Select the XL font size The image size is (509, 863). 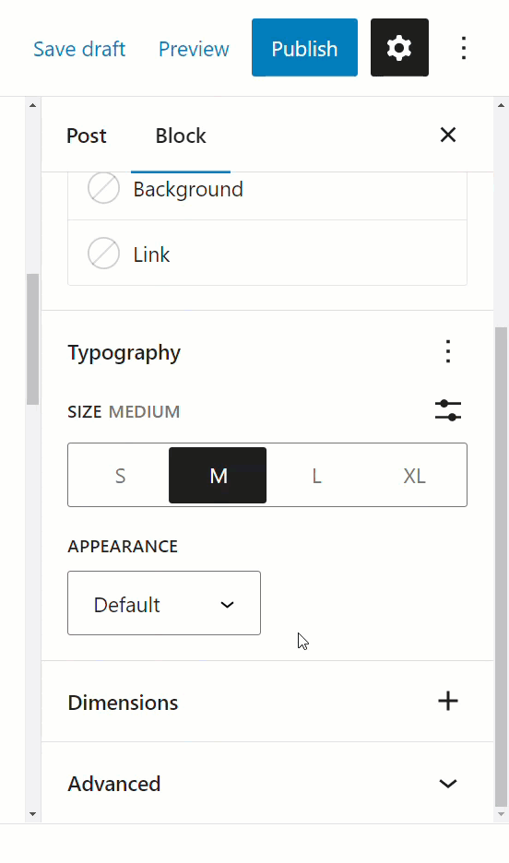point(414,475)
